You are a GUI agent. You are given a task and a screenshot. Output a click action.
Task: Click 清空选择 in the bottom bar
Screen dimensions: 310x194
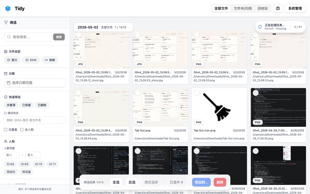pyautogui.click(x=151, y=182)
